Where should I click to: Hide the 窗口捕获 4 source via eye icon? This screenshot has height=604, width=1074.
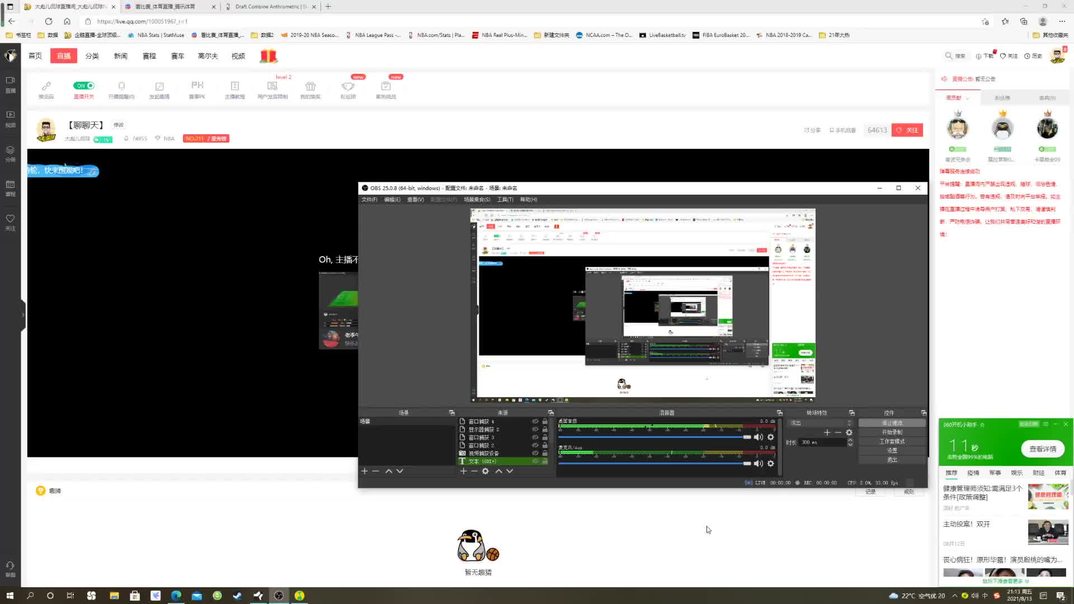click(x=535, y=421)
